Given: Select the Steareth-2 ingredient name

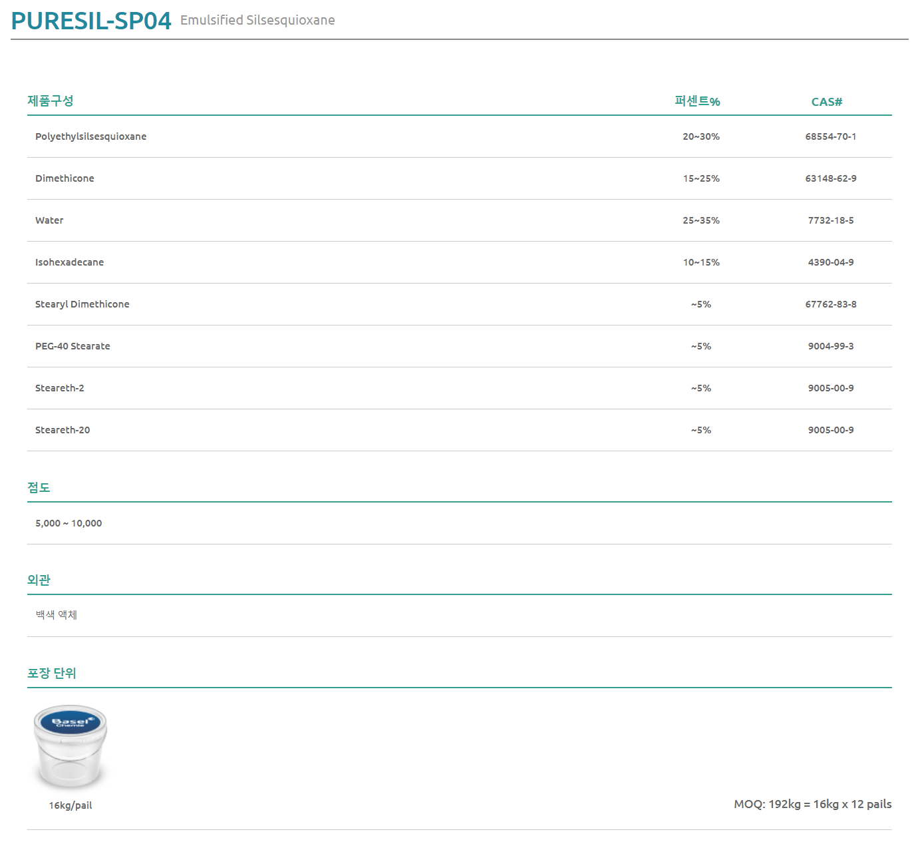Looking at the screenshot, I should click(60, 388).
